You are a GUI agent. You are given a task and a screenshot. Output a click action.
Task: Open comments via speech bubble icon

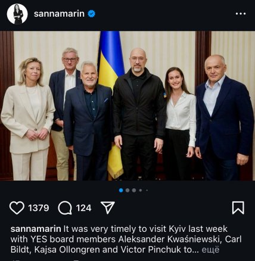[x=65, y=208]
